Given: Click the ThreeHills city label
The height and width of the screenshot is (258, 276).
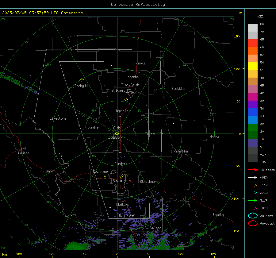Looking at the screenshot, I should click(x=154, y=134).
